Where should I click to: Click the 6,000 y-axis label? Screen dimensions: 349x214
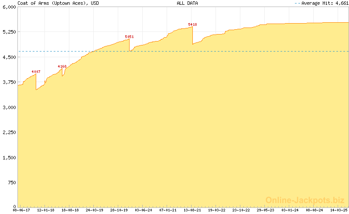point(9,7)
